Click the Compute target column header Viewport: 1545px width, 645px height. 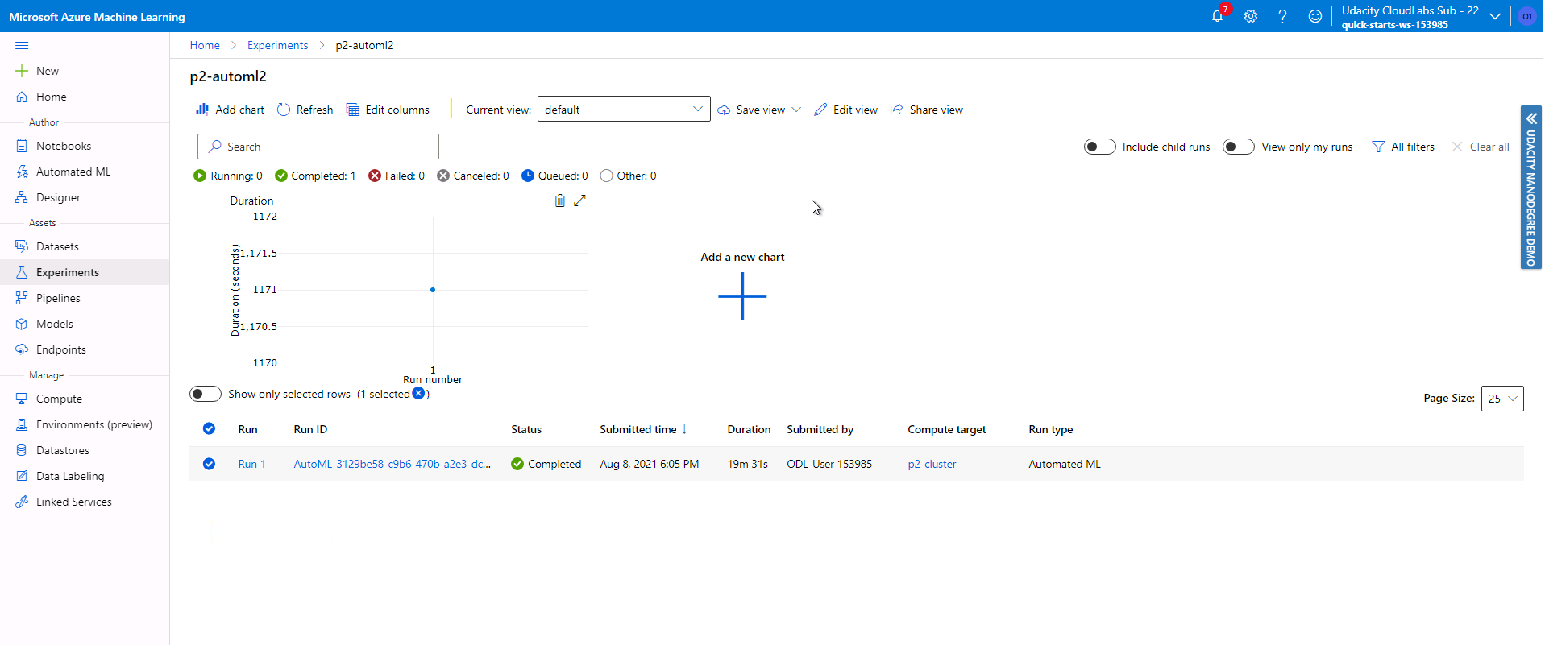point(947,429)
